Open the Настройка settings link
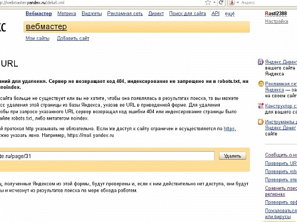The image size is (297, 222). point(276,21)
